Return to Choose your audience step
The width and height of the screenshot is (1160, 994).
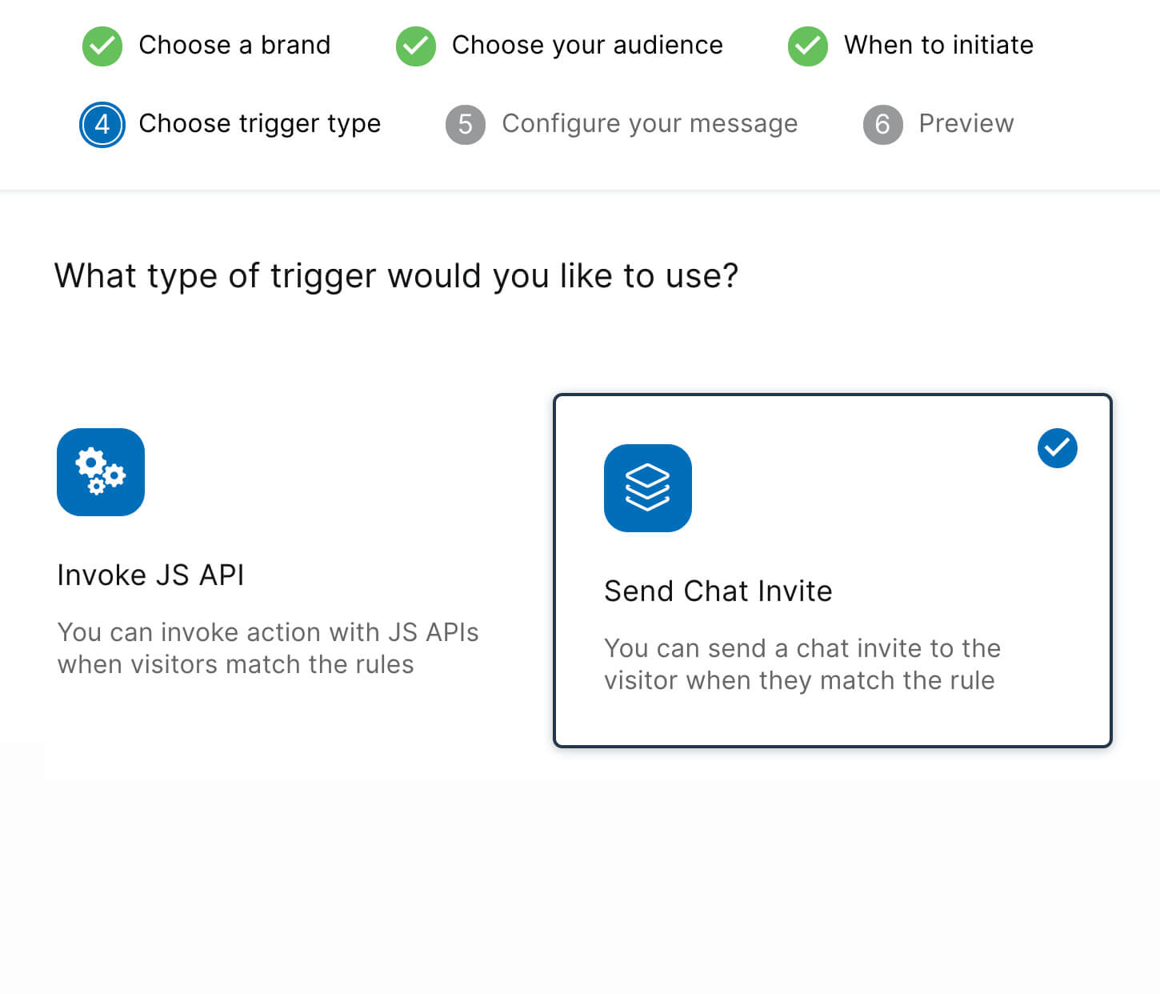pyautogui.click(x=586, y=46)
